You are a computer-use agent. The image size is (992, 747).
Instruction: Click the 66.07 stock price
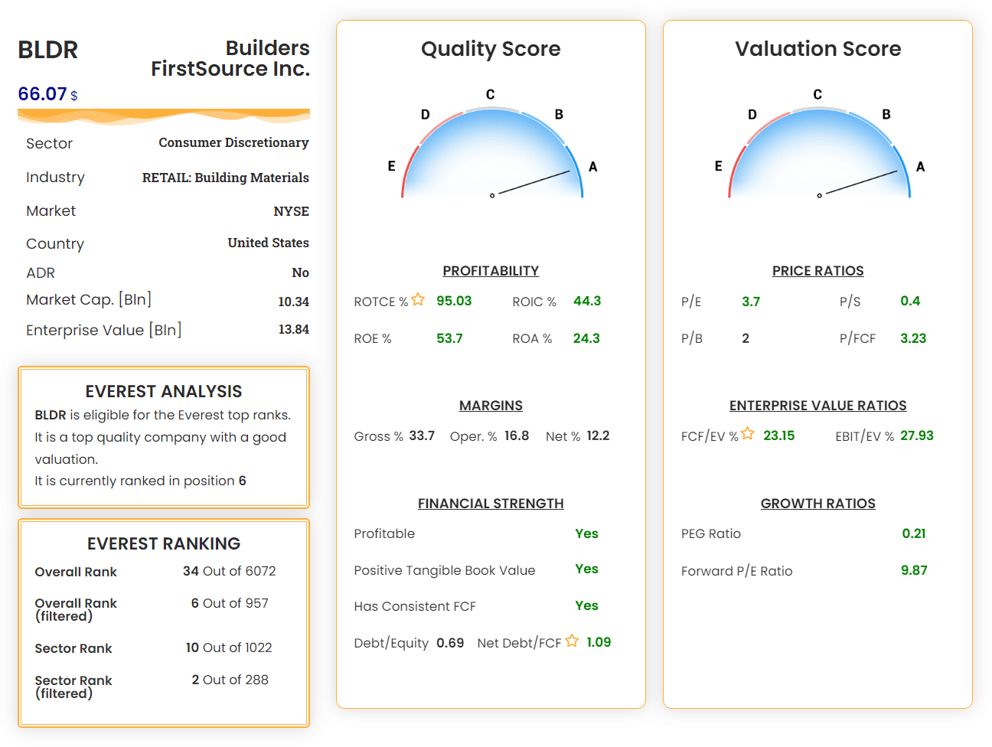coord(43,94)
